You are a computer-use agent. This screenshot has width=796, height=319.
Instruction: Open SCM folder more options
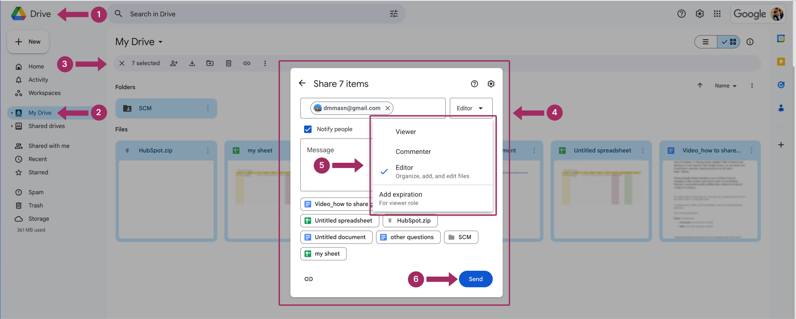[x=208, y=108]
